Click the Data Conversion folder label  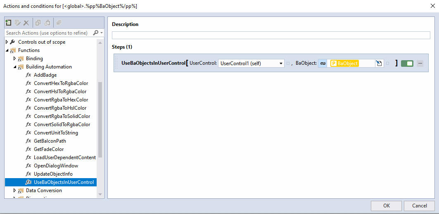coord(44,190)
